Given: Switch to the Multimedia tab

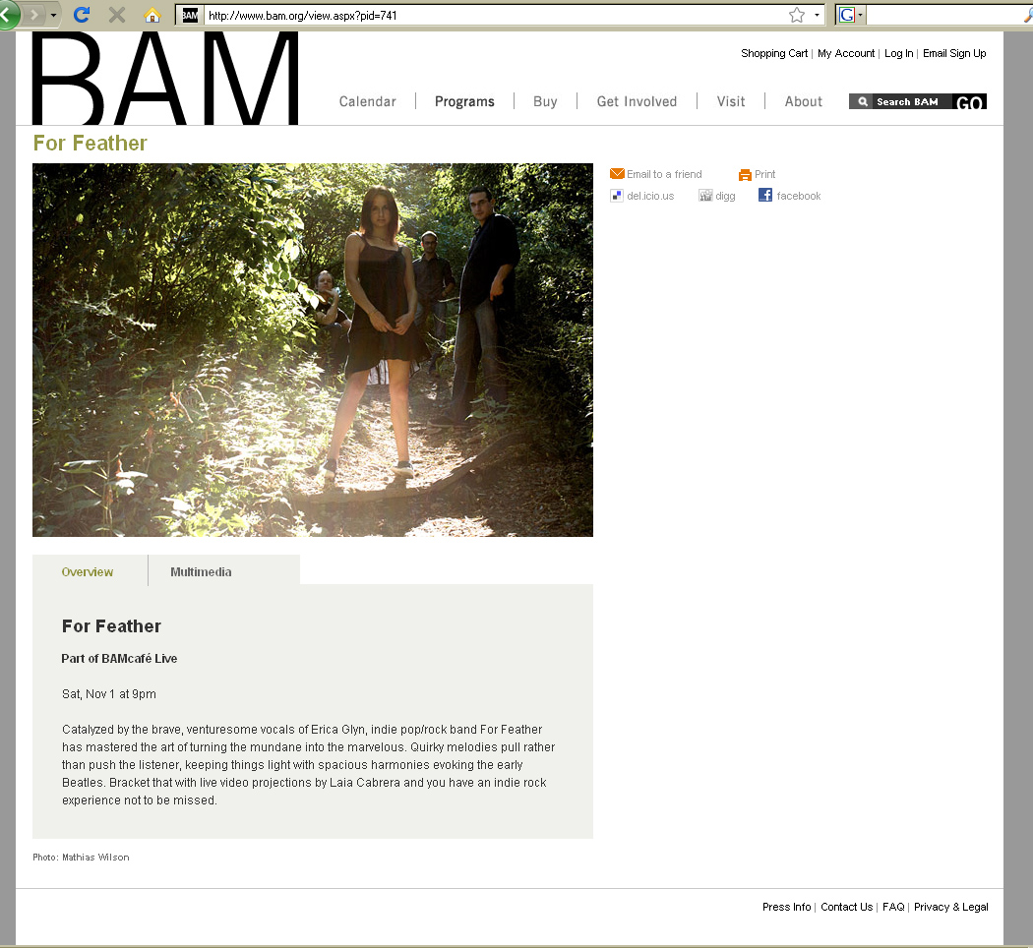Looking at the screenshot, I should pos(201,571).
